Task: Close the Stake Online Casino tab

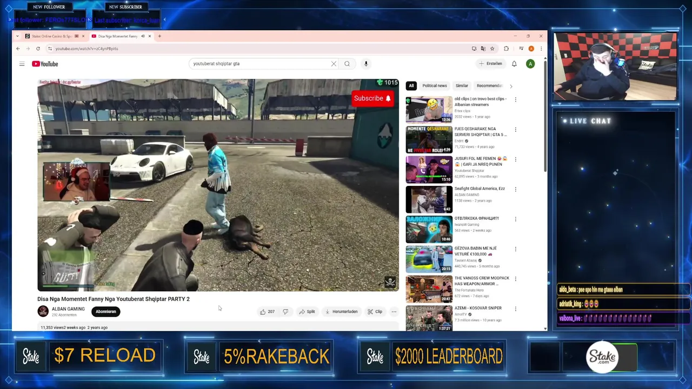Action: [83, 36]
